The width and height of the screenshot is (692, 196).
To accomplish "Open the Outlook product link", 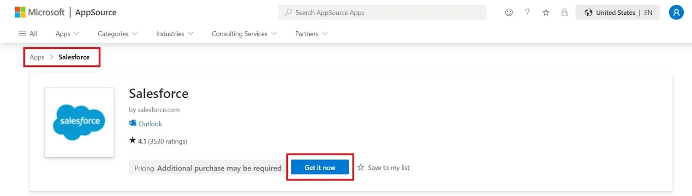I will pyautogui.click(x=150, y=124).
